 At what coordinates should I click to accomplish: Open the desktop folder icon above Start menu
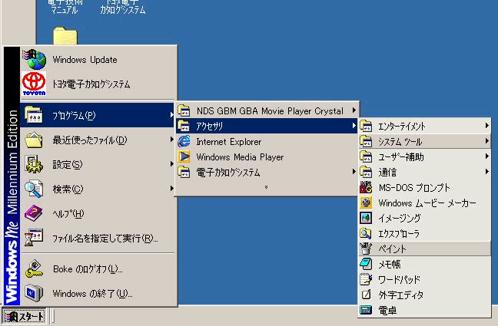point(65,36)
